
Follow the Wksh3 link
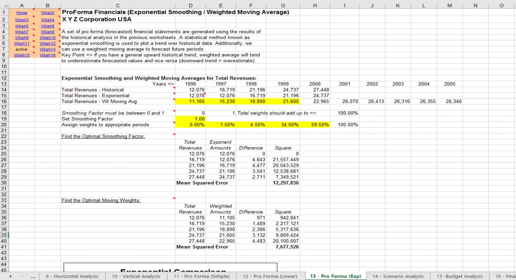[x=22, y=20]
